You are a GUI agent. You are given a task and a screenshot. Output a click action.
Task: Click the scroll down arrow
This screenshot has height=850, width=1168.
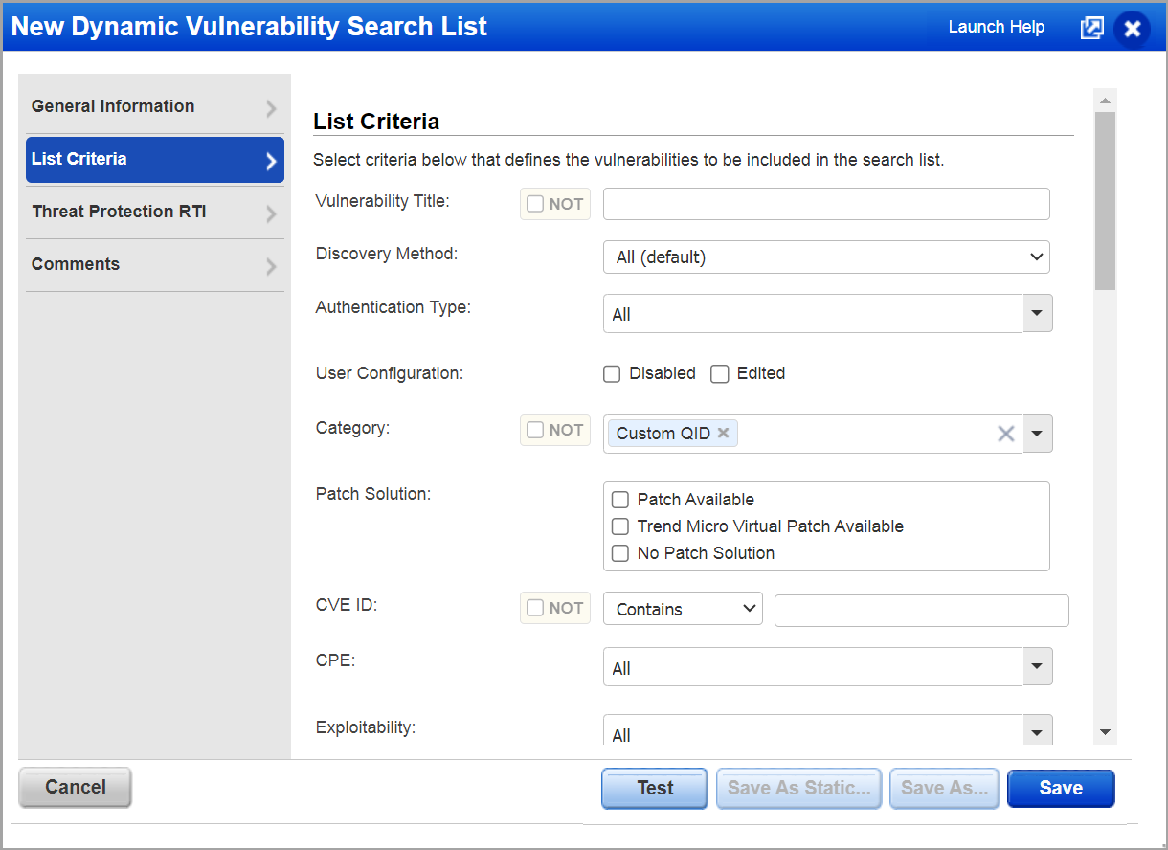click(1105, 732)
